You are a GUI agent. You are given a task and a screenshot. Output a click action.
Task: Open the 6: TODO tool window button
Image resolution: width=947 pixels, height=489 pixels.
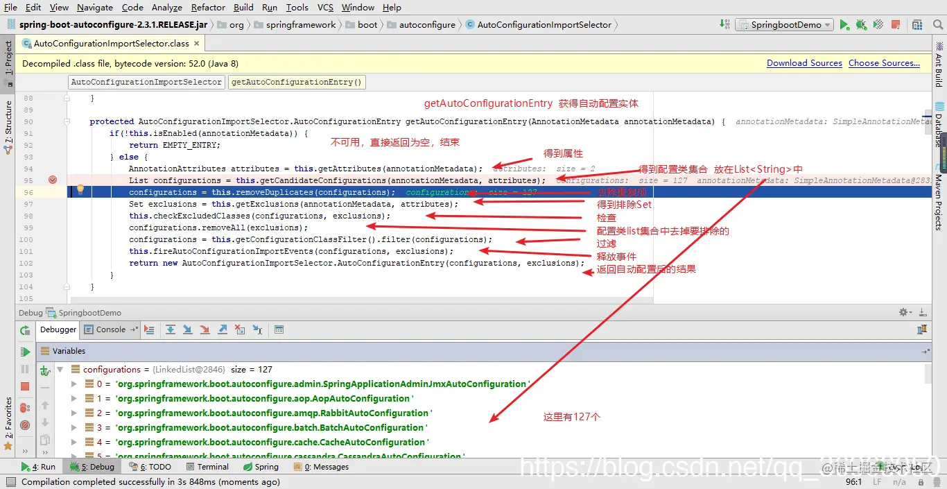point(150,467)
